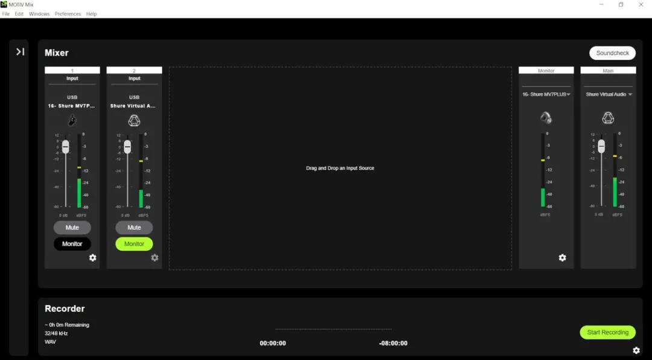
Task: Expand the collapsed left sidebar panel
Action: (20, 51)
